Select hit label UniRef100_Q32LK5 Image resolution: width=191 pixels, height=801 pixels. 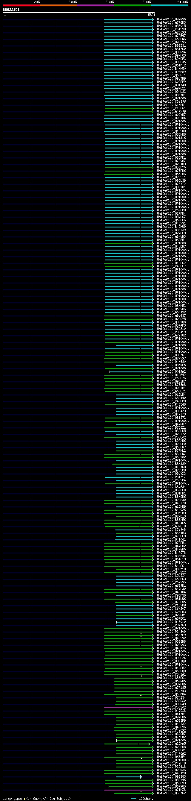pos(172,431)
